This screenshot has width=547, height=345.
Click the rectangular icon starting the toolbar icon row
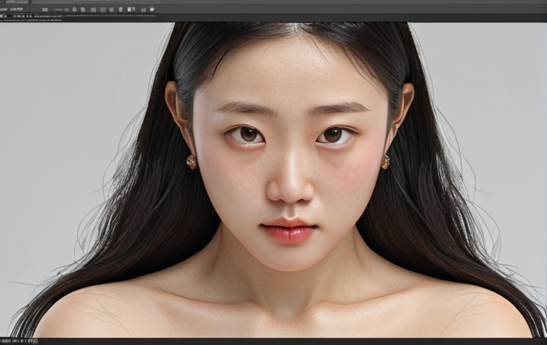coord(45,10)
